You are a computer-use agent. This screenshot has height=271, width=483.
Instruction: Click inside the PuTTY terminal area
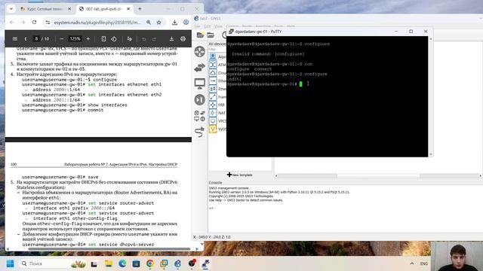(x=327, y=96)
